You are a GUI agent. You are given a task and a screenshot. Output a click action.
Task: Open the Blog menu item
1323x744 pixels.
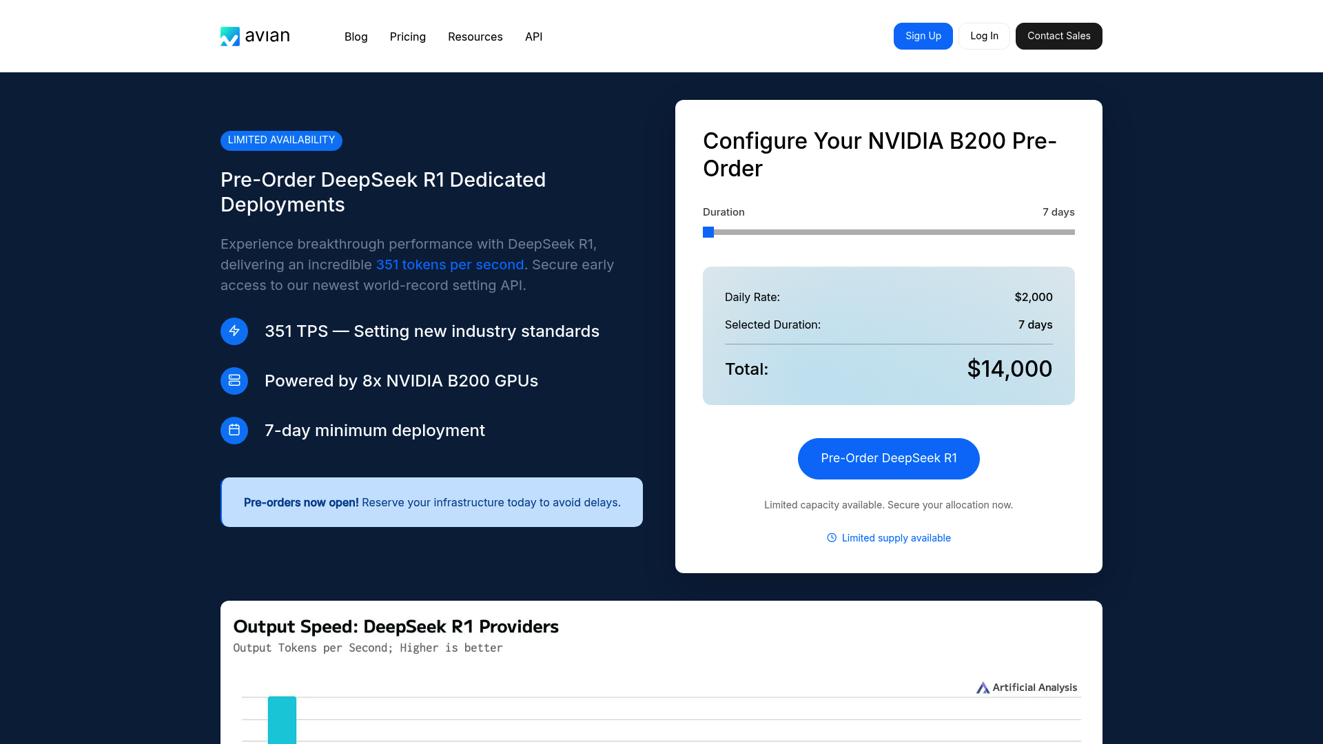tap(356, 37)
